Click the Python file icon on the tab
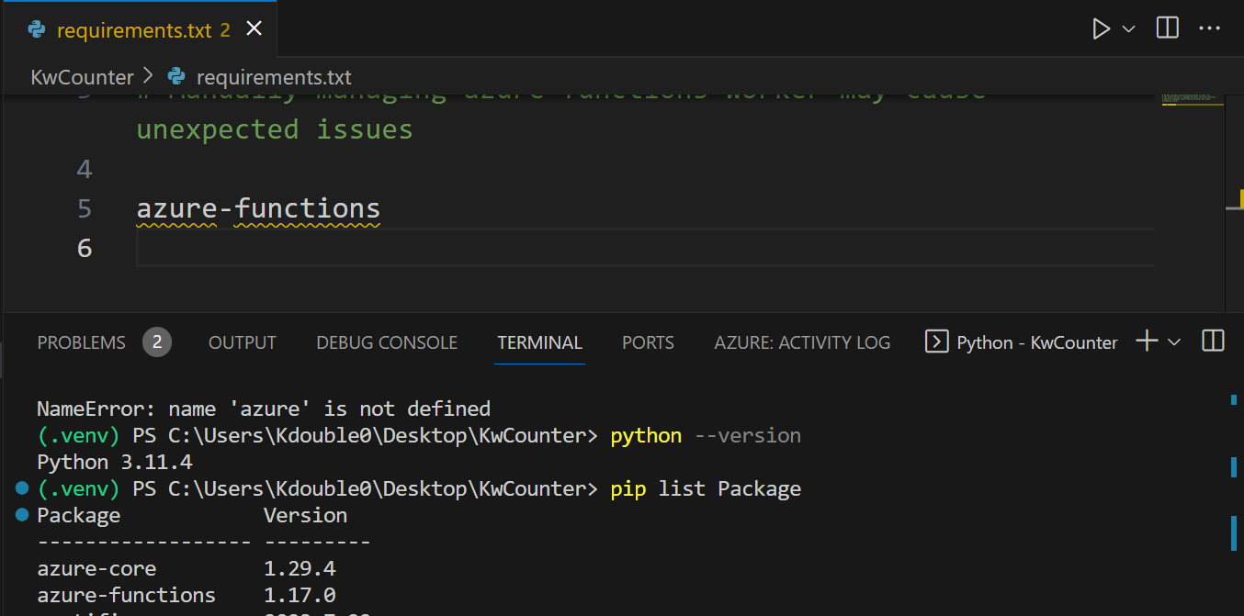This screenshot has width=1244, height=616. (x=38, y=29)
